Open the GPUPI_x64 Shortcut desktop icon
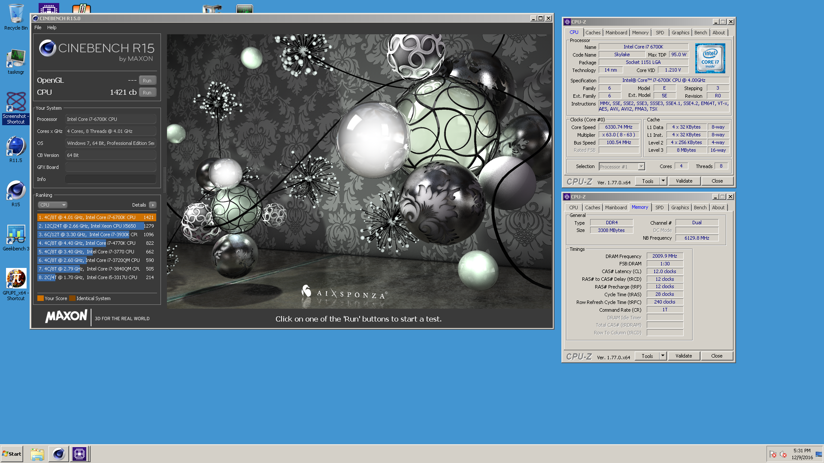Screen dimensions: 824x463 16,284
